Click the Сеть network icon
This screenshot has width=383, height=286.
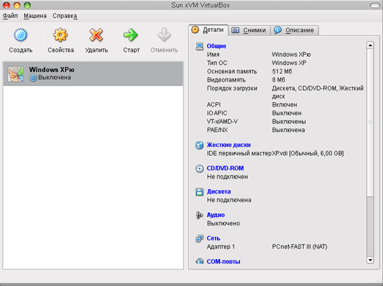click(x=200, y=239)
